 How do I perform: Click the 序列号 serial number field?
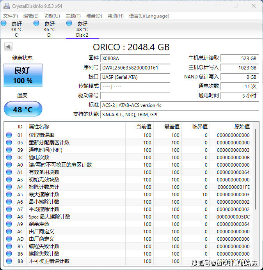pyautogui.click(x=135, y=68)
